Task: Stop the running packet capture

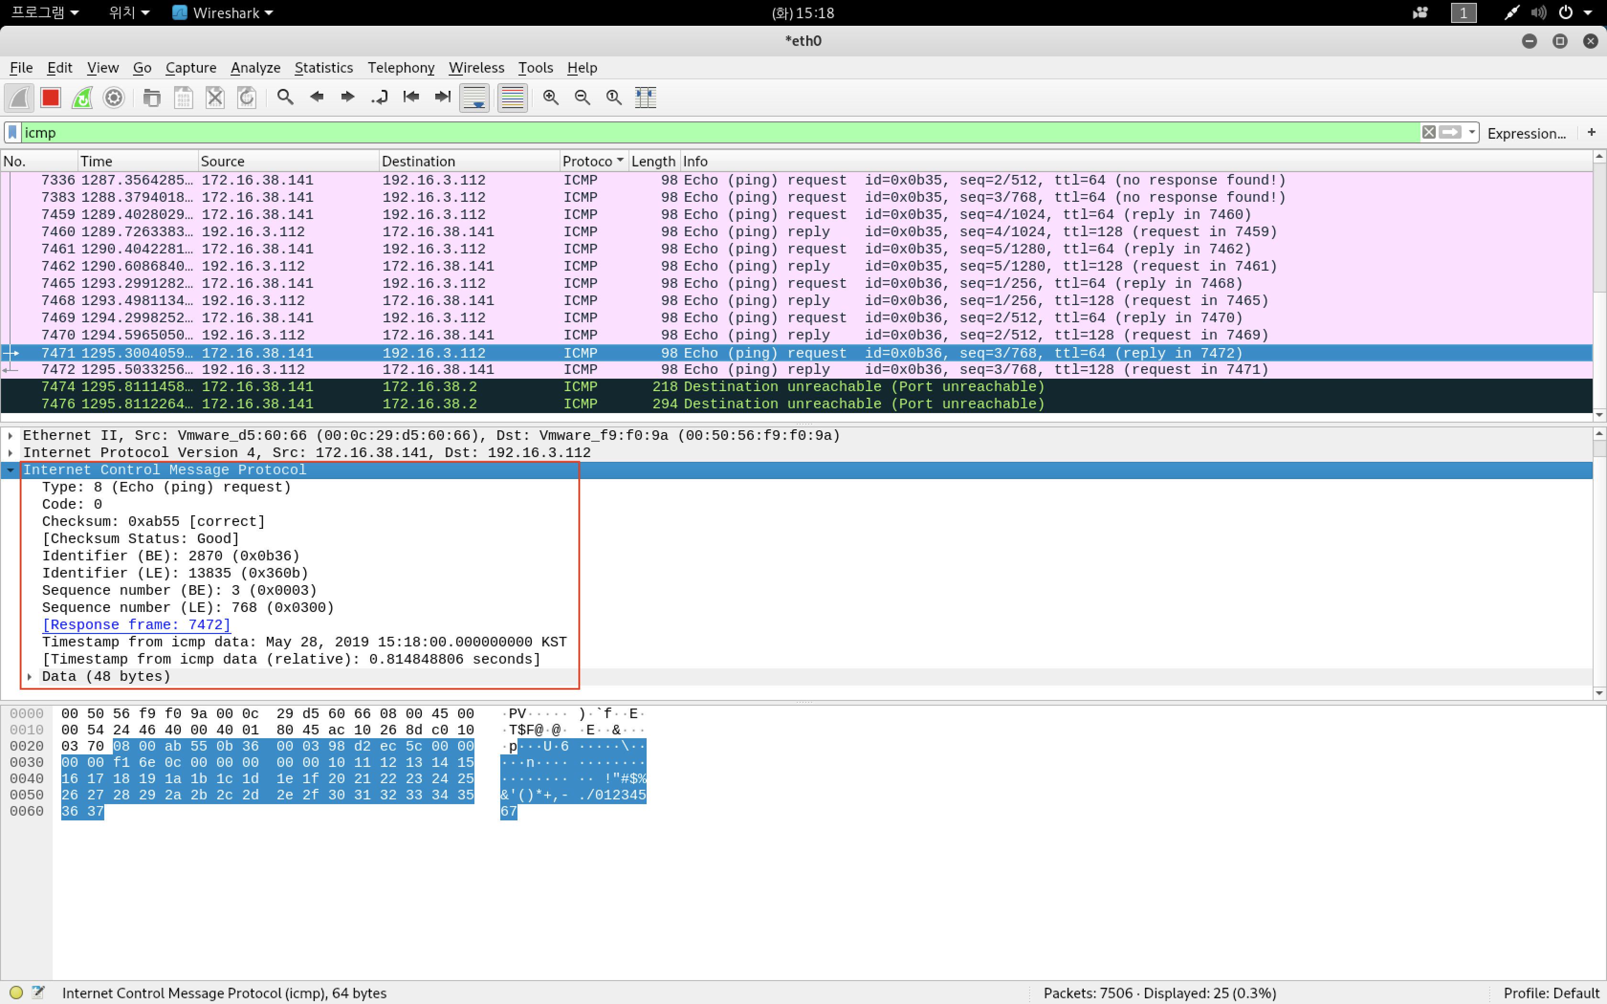Action: (x=51, y=98)
